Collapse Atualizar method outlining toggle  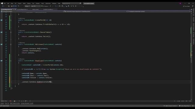click(11, 61)
